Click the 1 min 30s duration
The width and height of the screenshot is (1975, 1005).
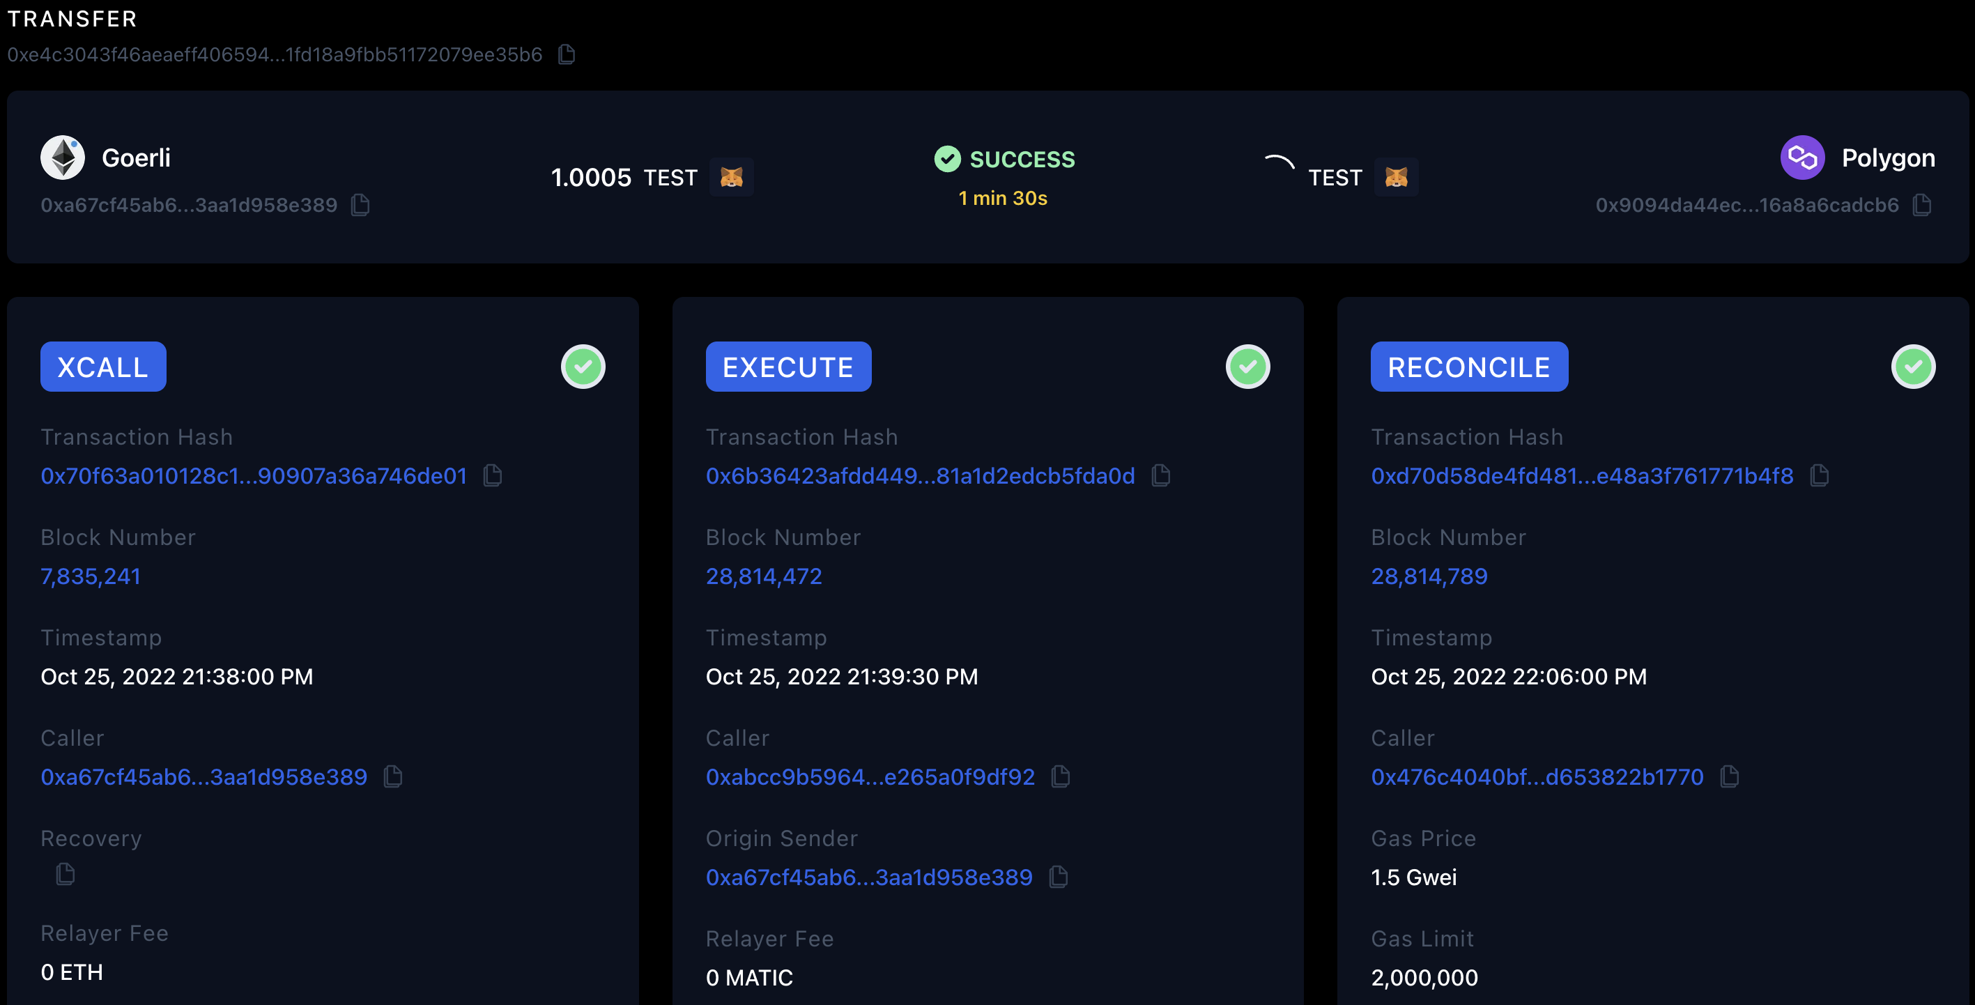[x=1003, y=198]
